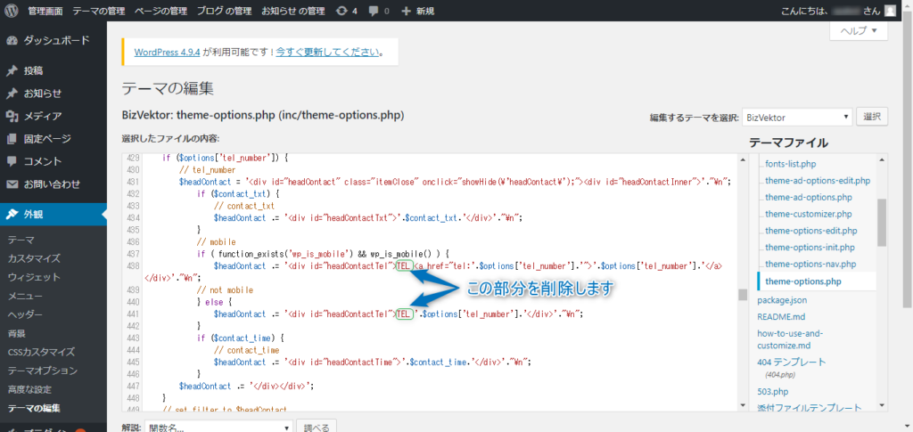The height and width of the screenshot is (432, 913).
Task: Click the こんにちは account greeting
Action: point(830,11)
